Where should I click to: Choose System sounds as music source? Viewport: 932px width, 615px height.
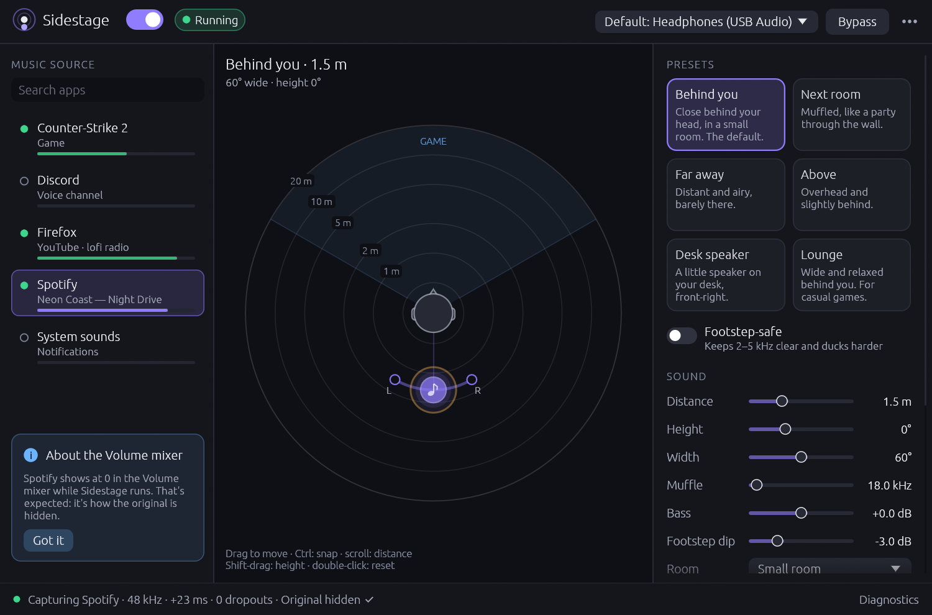coord(107,345)
